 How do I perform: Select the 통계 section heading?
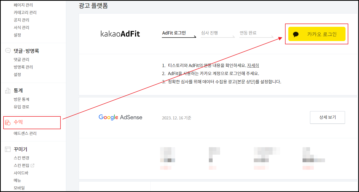click(x=18, y=90)
